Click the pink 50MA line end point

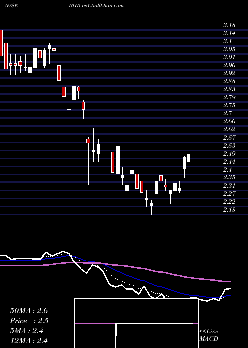click(x=230, y=281)
